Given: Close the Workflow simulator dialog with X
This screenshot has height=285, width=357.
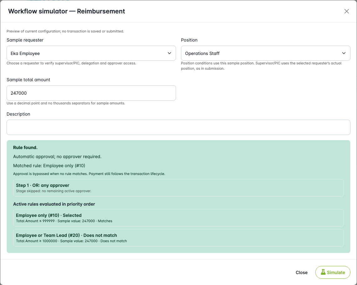Looking at the screenshot, I should [x=347, y=11].
